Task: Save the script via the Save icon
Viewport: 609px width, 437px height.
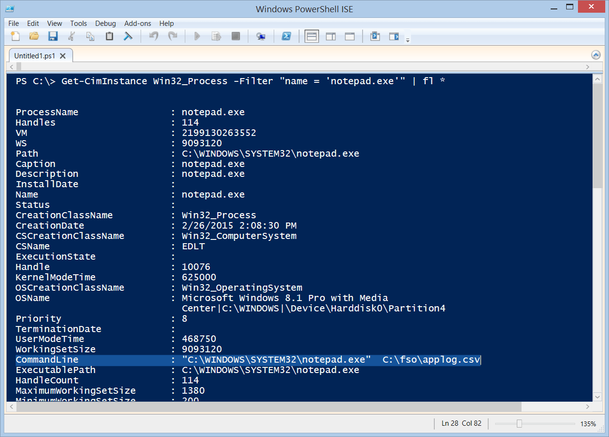Action: click(53, 36)
